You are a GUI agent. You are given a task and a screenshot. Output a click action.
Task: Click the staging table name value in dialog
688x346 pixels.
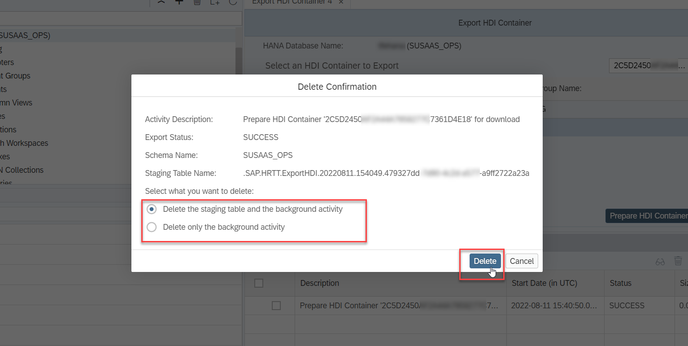coord(386,173)
